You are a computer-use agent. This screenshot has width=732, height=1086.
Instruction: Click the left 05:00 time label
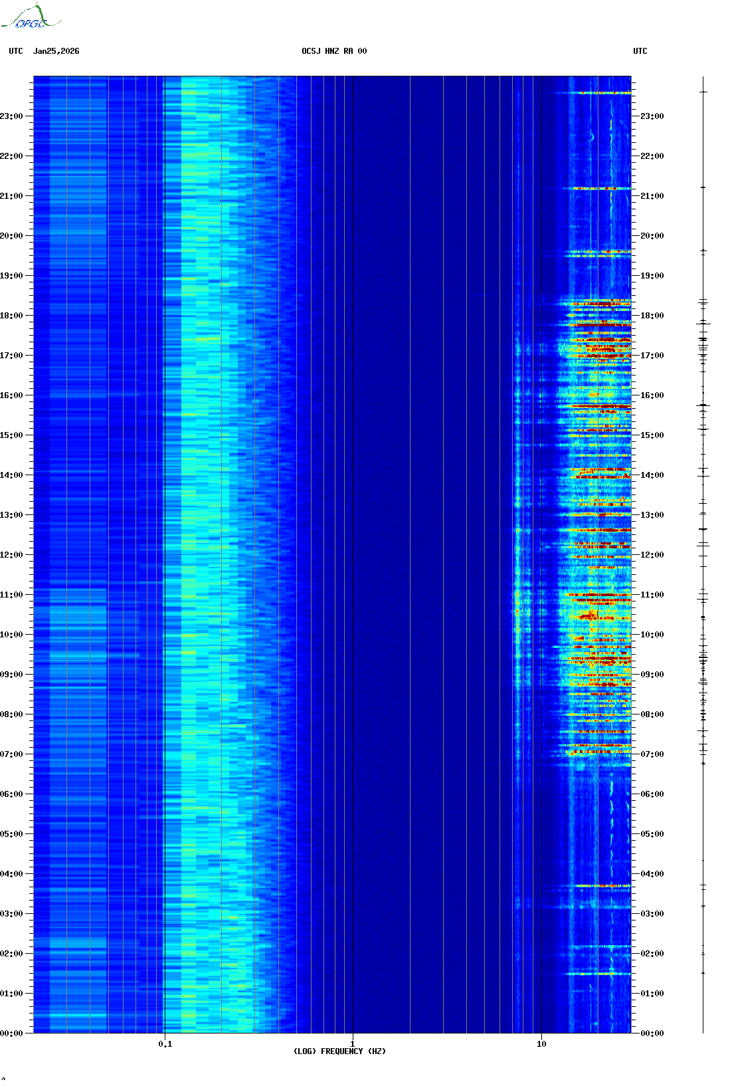11,834
